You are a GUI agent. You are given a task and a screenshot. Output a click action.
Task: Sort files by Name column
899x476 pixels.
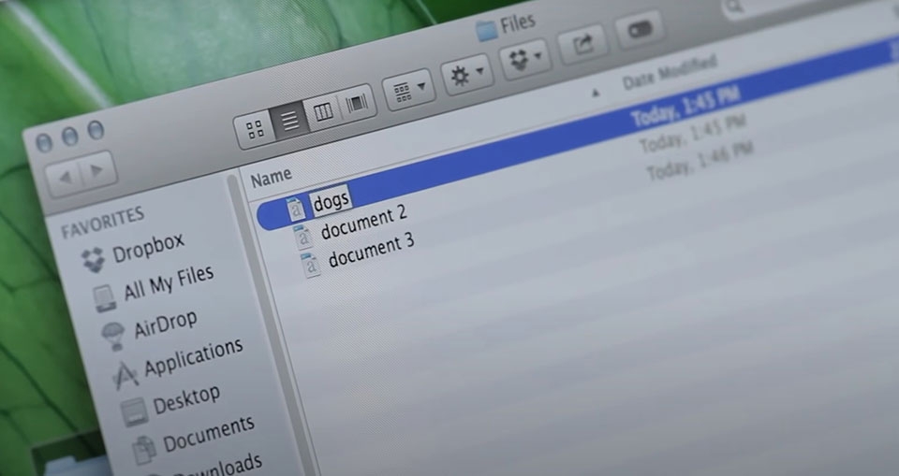pos(272,177)
